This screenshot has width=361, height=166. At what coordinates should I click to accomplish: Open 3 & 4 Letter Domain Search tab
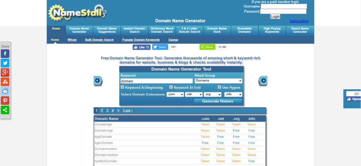tap(189, 30)
